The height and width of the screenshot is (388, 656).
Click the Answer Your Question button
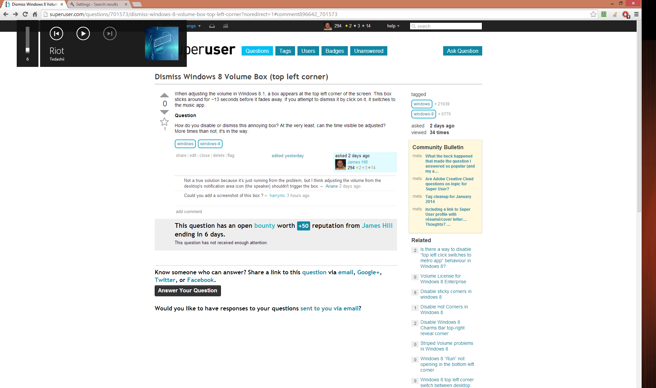(187, 291)
